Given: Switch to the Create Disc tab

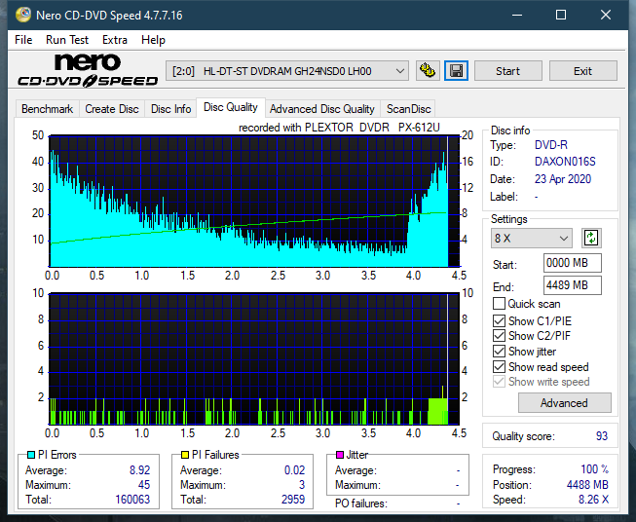Looking at the screenshot, I should pos(112,109).
